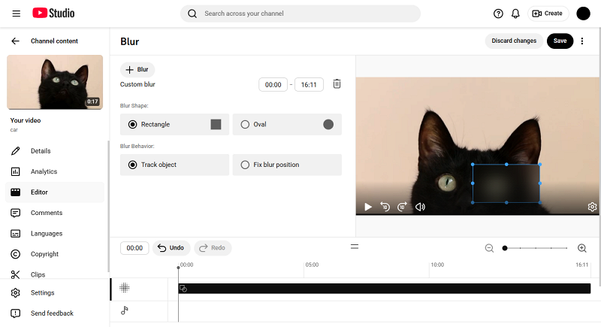The height and width of the screenshot is (327, 601).
Task: Click the blur segment start handle icon
Action: (183, 289)
